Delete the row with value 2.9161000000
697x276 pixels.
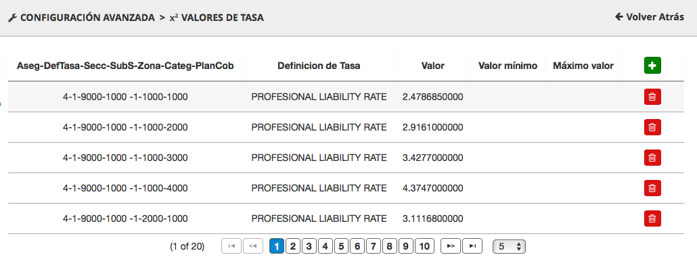652,127
